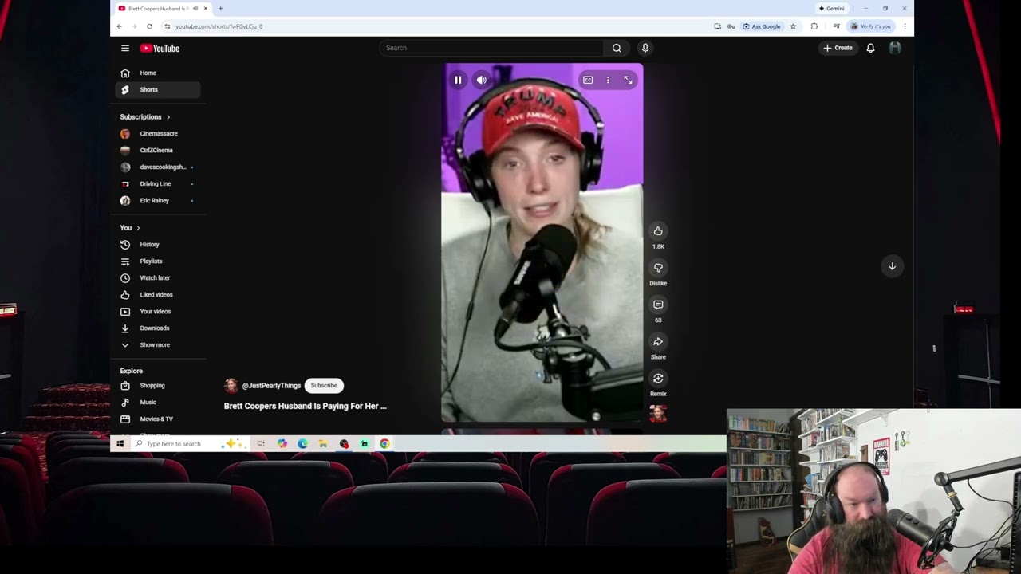Viewport: 1021px width, 574px height.
Task: Open the Windows Start menu
Action: (120, 444)
